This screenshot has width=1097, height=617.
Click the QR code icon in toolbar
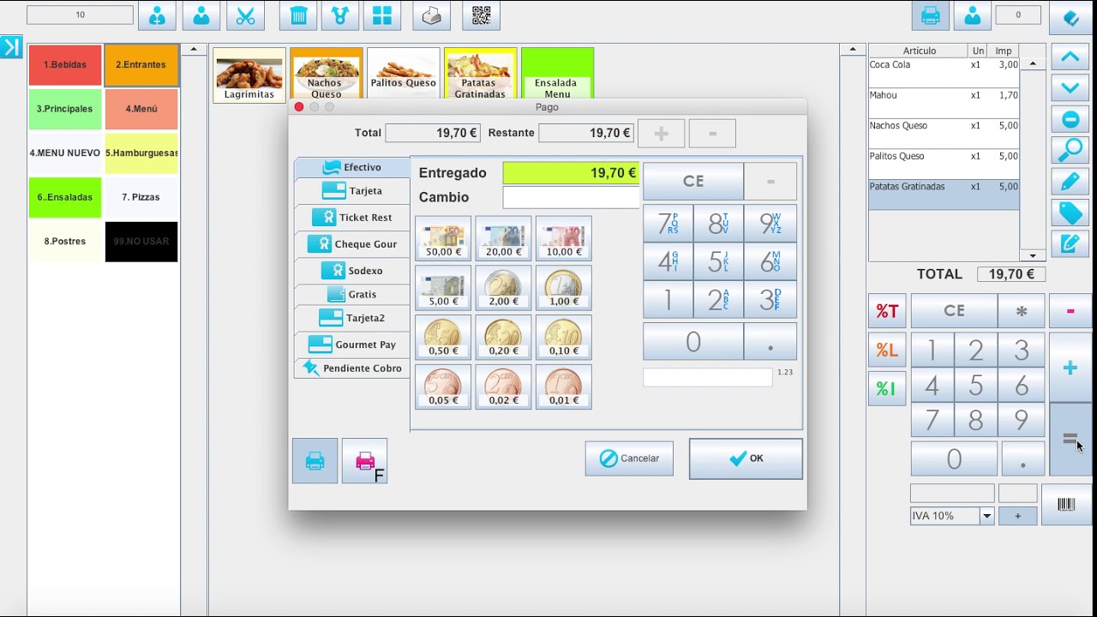[482, 15]
